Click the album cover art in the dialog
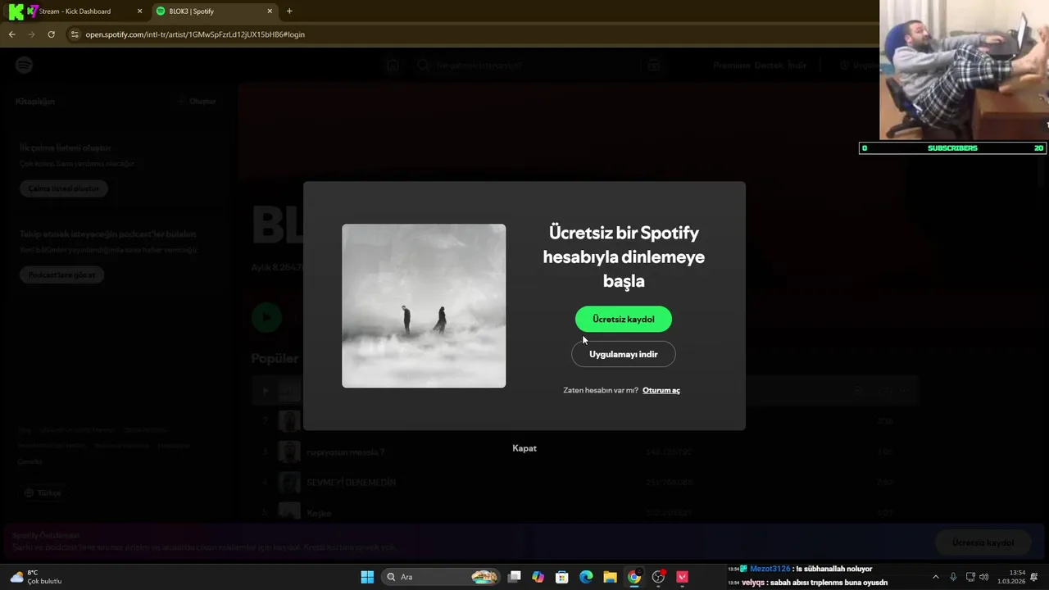 [x=424, y=306]
